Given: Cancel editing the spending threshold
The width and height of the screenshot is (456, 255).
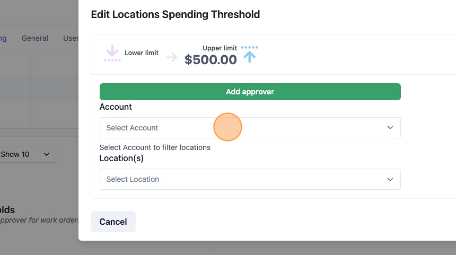Looking at the screenshot, I should (x=113, y=222).
